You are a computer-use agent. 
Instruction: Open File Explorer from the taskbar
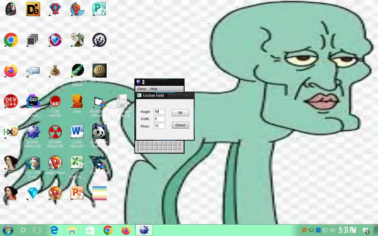[x=72, y=230]
